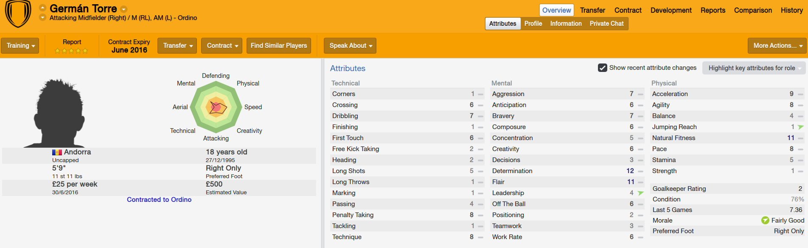The image size is (808, 248).
Task: Open the More Actions menu
Action: tap(777, 46)
